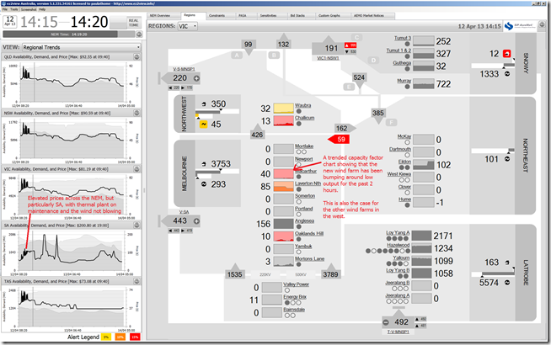The width and height of the screenshot is (551, 345).
Task: Expand V-S-MNSP1 interconnector with plus icon
Action: [196, 78]
